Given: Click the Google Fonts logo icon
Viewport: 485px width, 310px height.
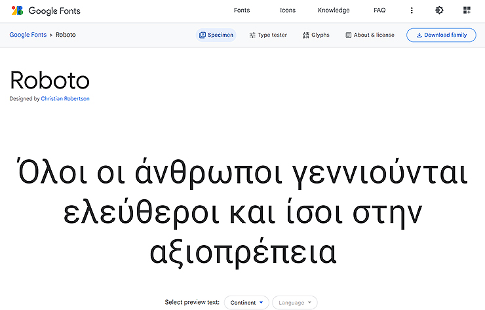Looking at the screenshot, I should click(17, 10).
